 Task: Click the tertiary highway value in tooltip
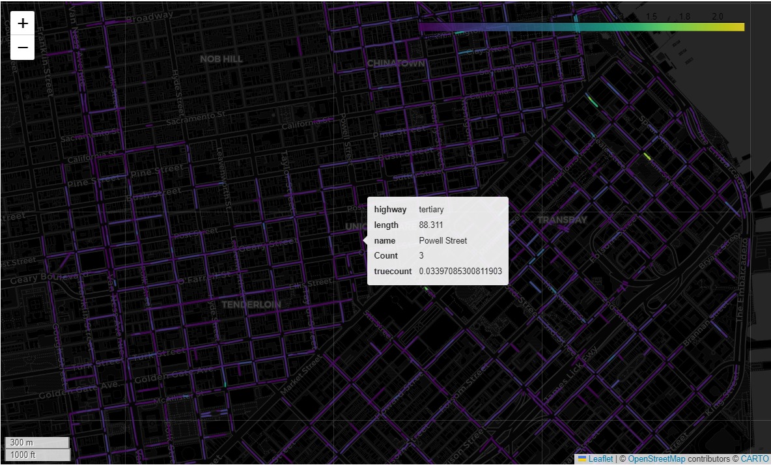[431, 209]
